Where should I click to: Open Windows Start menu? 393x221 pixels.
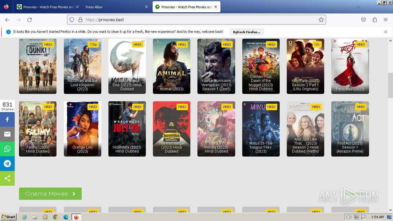point(8,217)
